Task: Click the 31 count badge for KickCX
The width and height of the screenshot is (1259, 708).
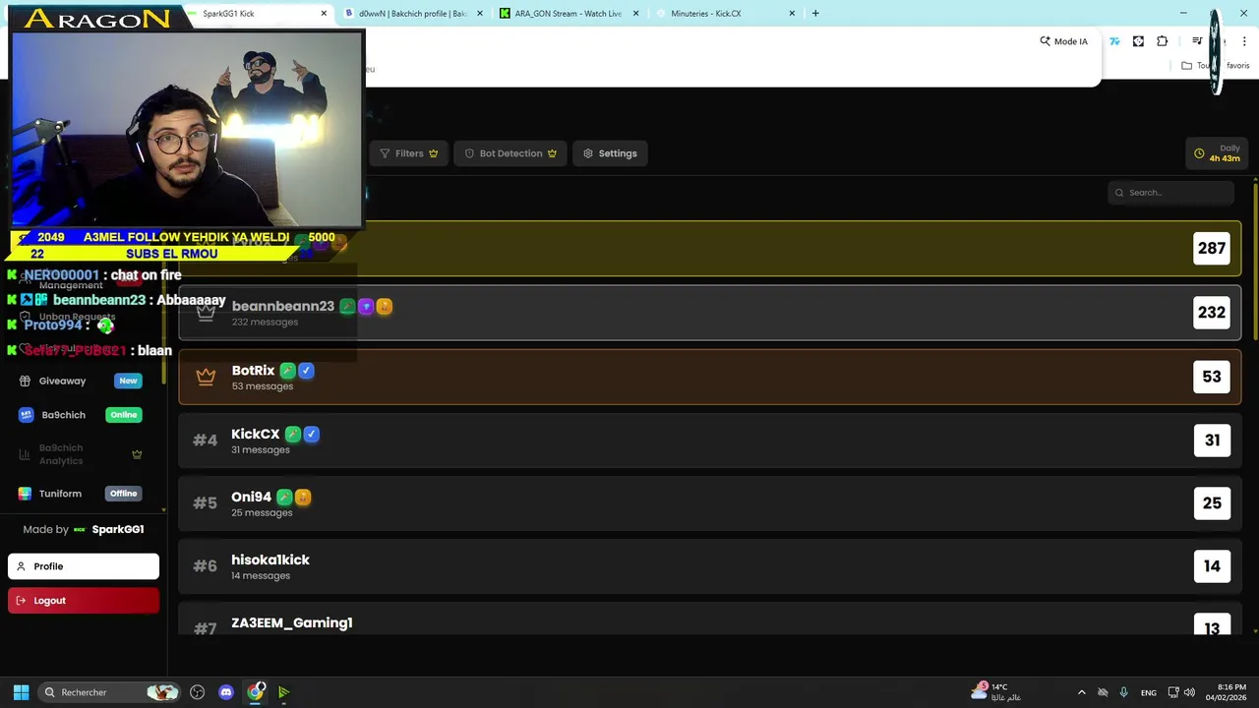Action: [x=1212, y=441]
